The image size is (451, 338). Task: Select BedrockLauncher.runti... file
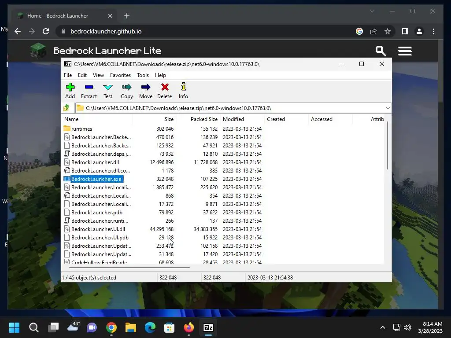tap(100, 221)
